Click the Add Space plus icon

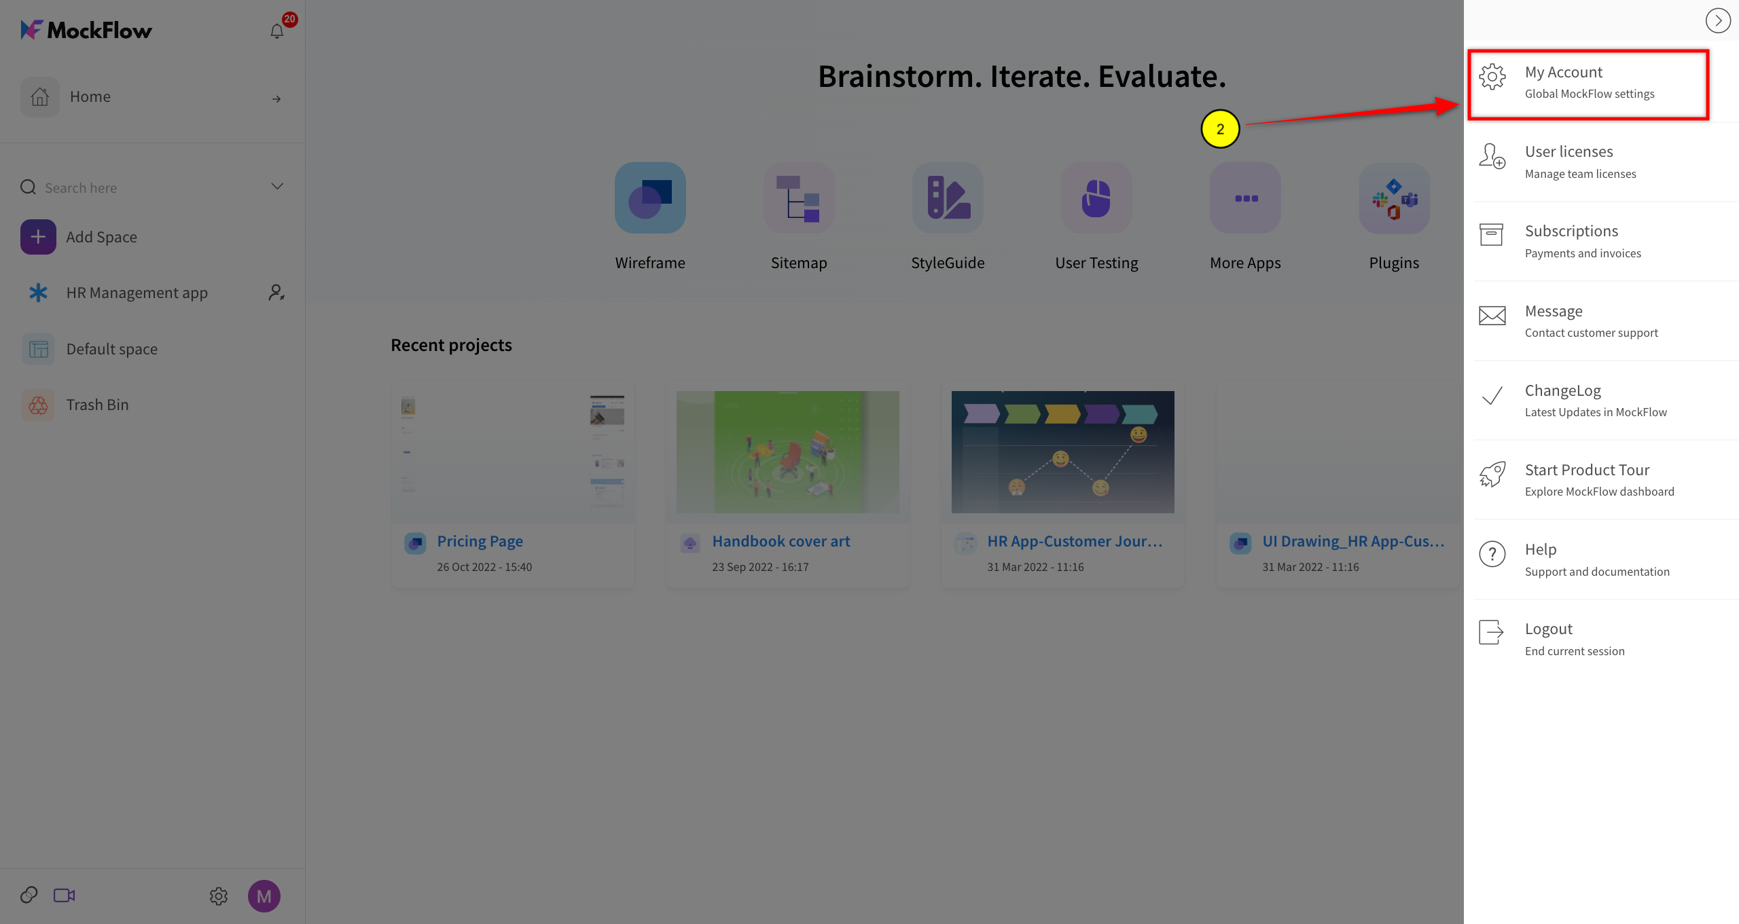38,237
